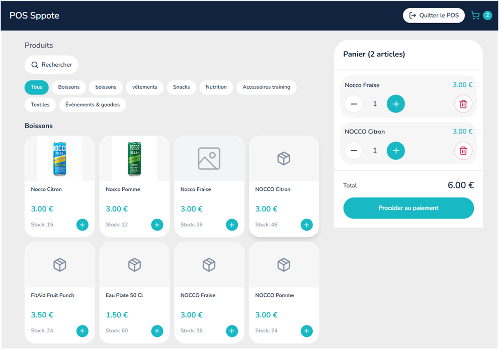Click the Produits heading
499x350 pixels.
[39, 45]
